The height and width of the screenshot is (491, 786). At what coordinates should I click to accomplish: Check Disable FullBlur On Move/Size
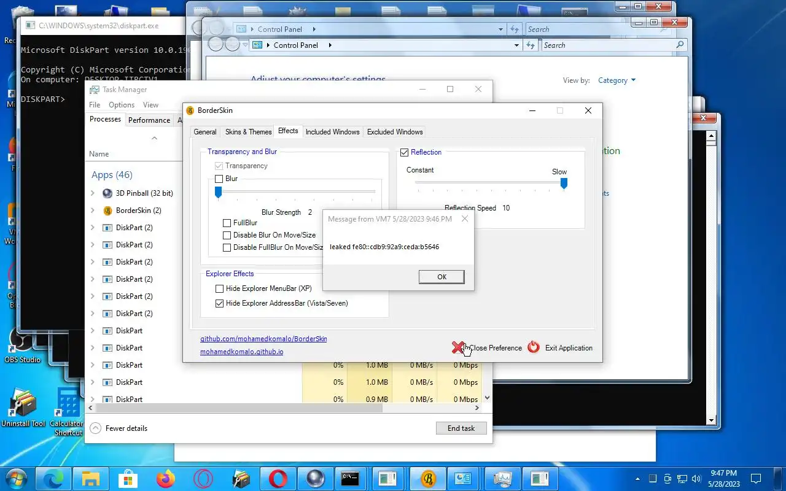click(227, 248)
